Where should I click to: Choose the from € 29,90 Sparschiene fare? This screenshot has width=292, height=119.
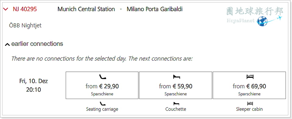(x=102, y=85)
